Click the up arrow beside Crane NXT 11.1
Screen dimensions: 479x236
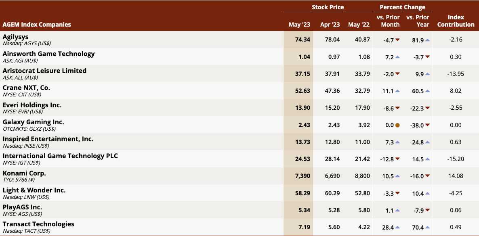click(397, 91)
